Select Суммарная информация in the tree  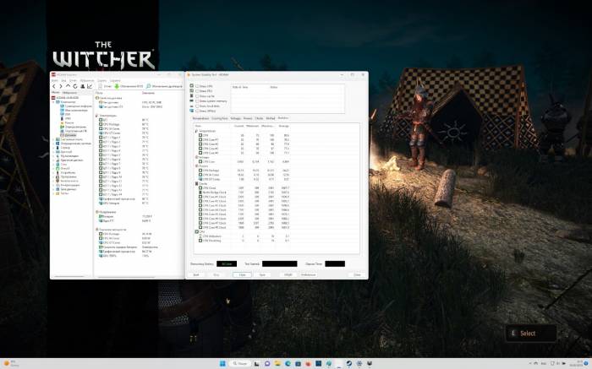pyautogui.click(x=75, y=106)
